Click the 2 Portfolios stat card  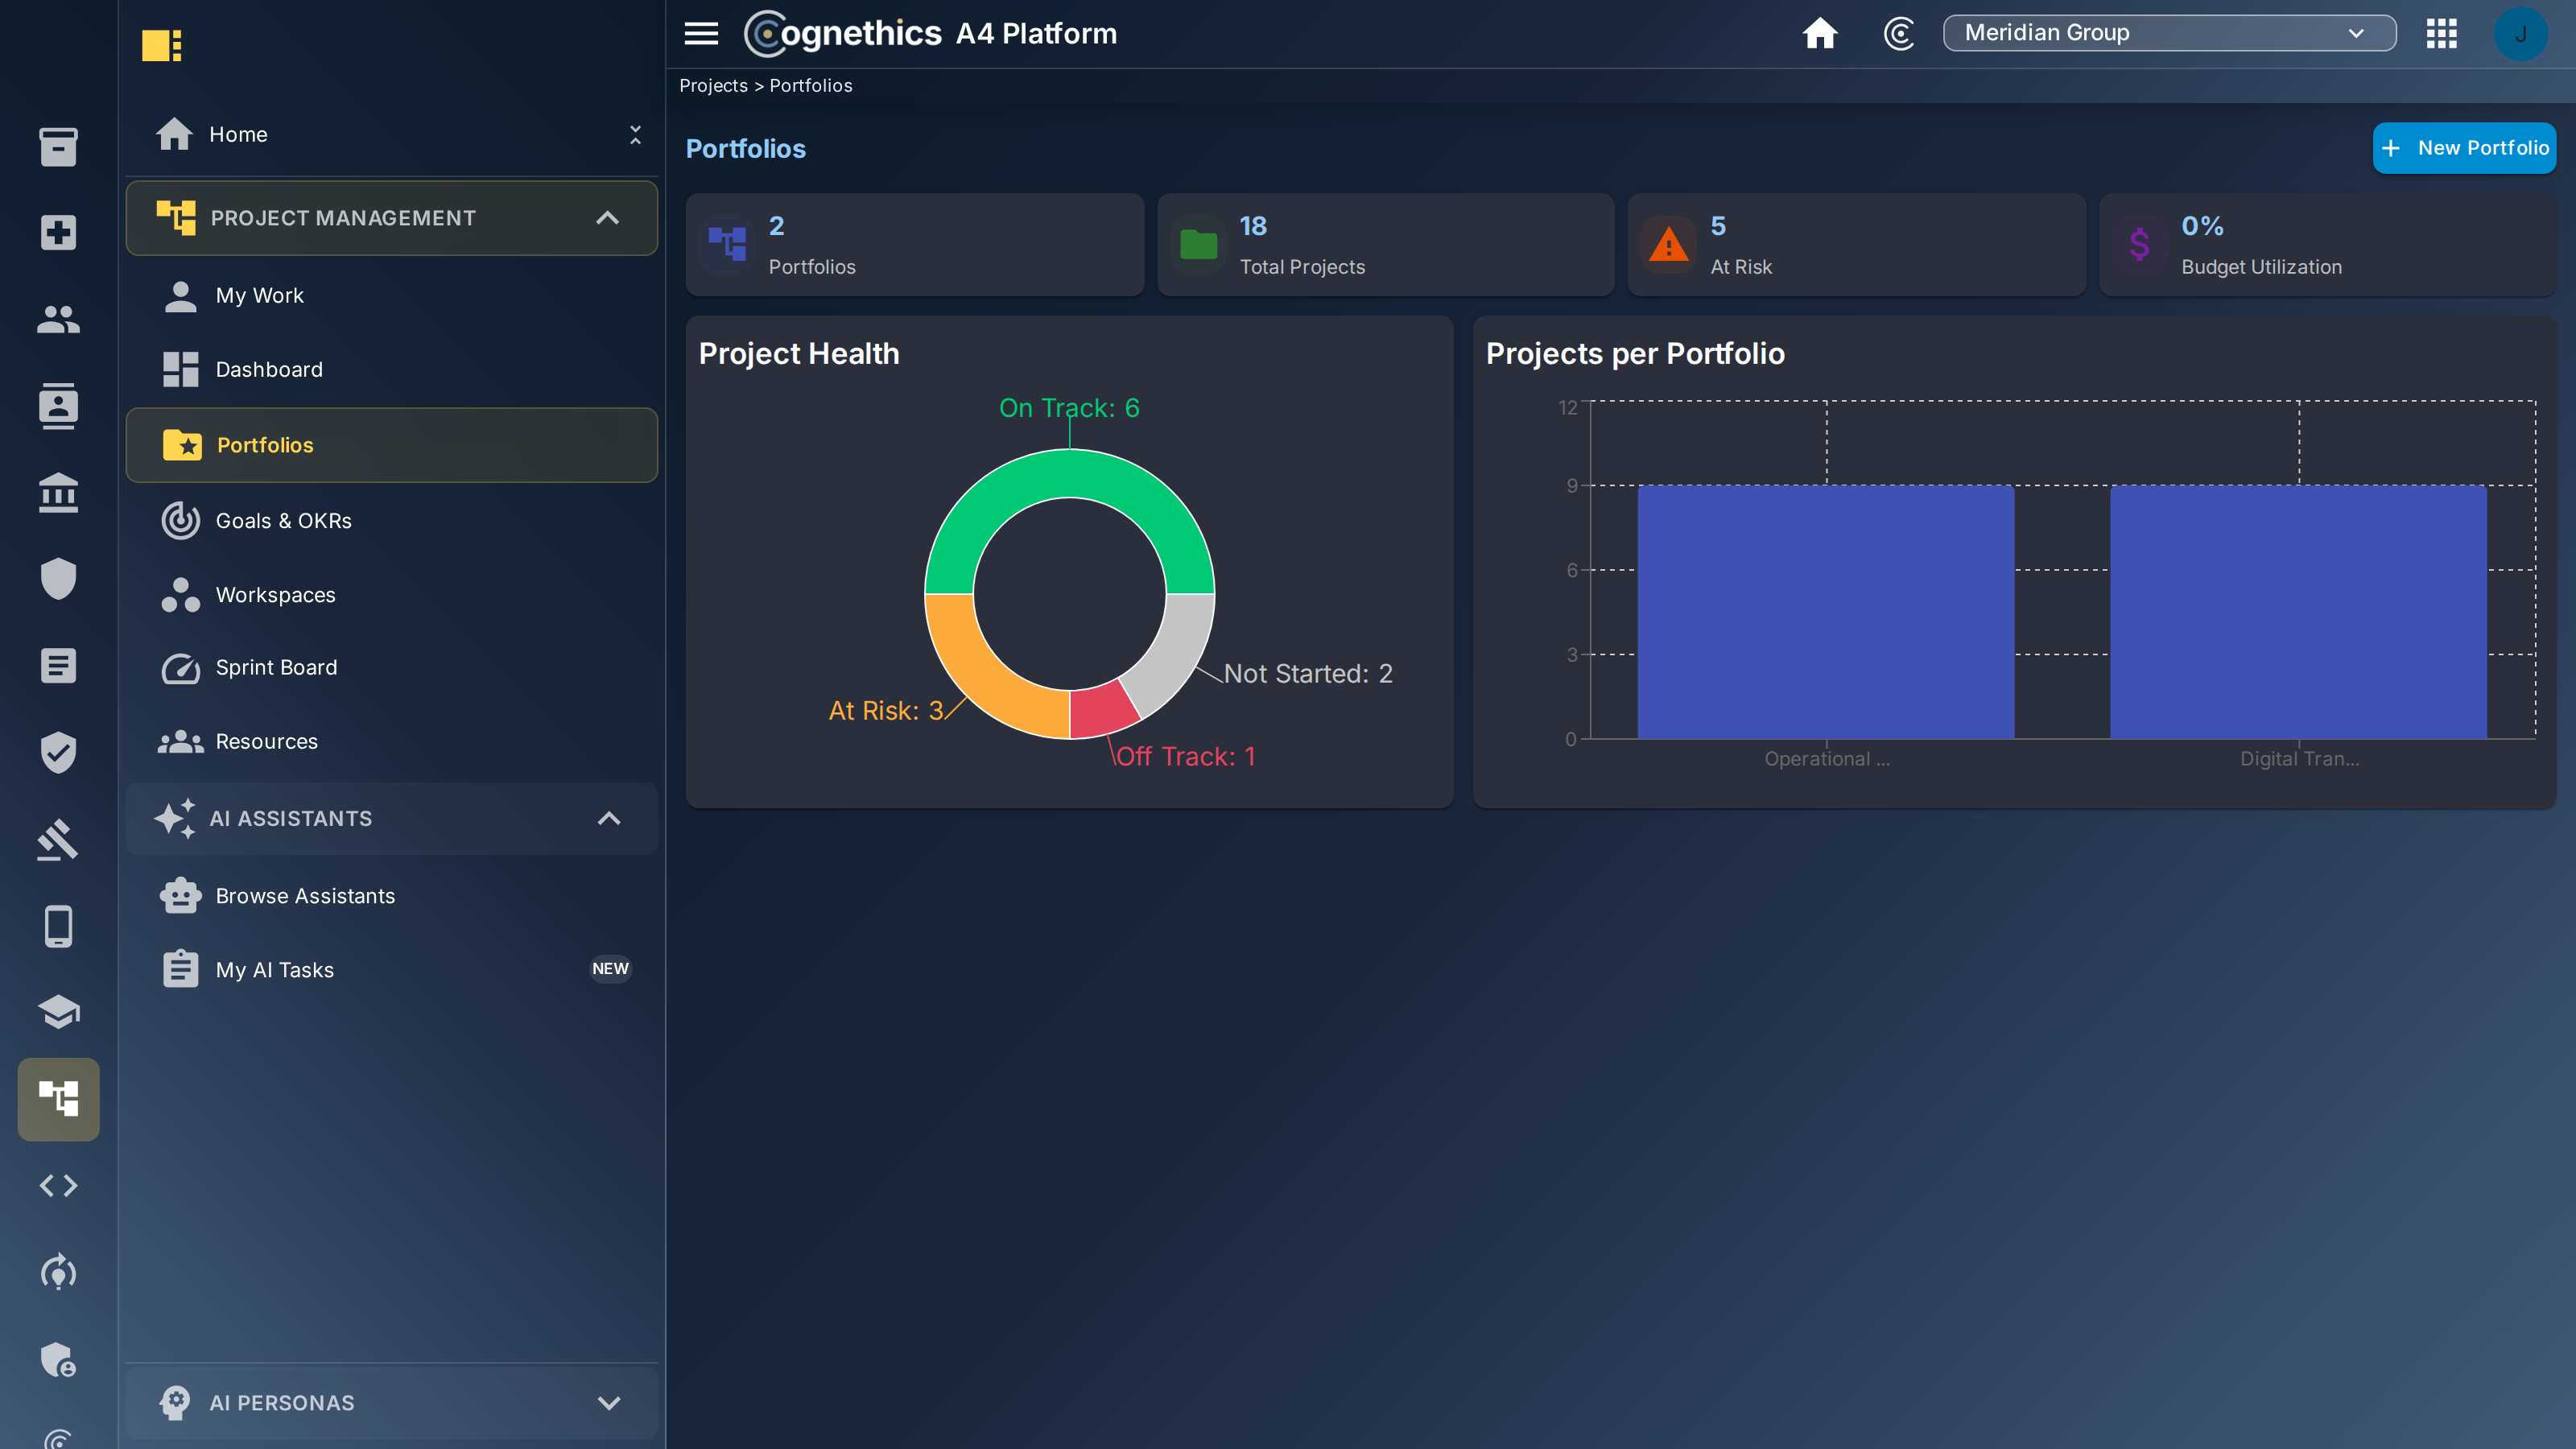(x=914, y=245)
